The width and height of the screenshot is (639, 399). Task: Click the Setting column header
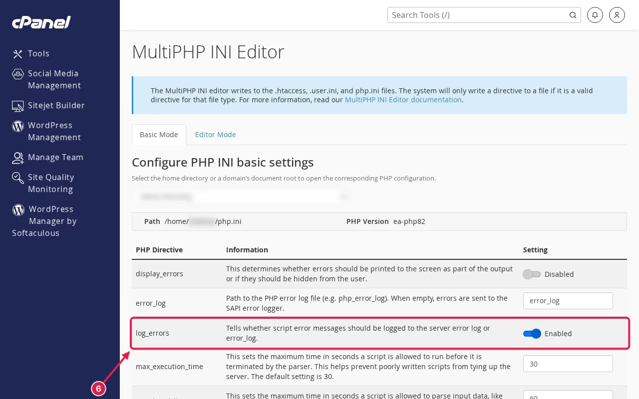[x=535, y=250]
